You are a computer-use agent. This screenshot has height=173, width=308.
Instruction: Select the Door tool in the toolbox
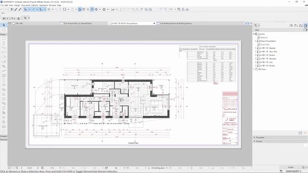(4, 80)
